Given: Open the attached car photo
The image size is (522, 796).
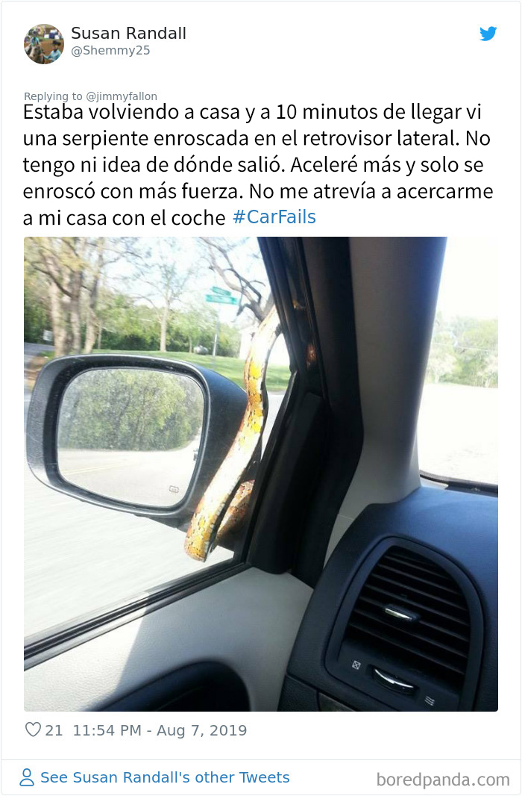Looking at the screenshot, I should pyautogui.click(x=261, y=473).
